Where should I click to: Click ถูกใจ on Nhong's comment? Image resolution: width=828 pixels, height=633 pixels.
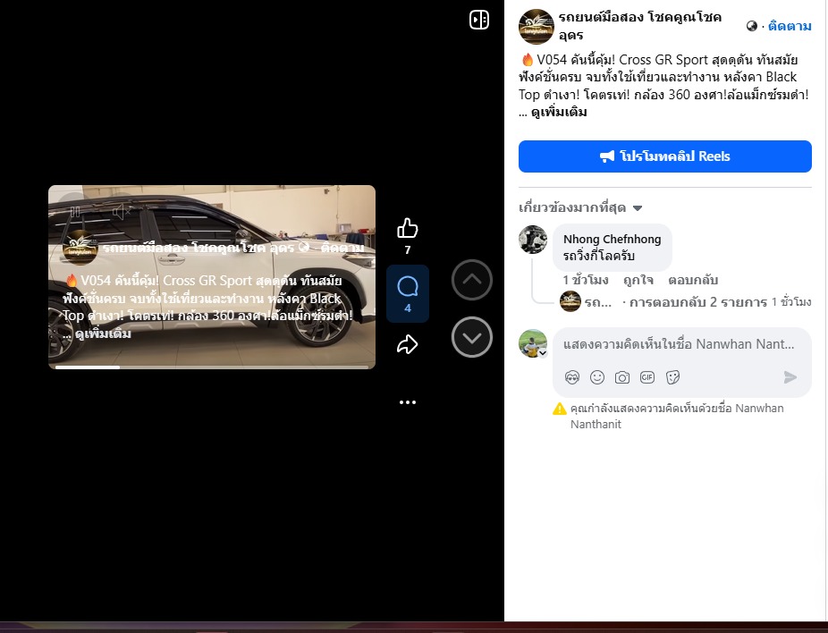click(638, 280)
